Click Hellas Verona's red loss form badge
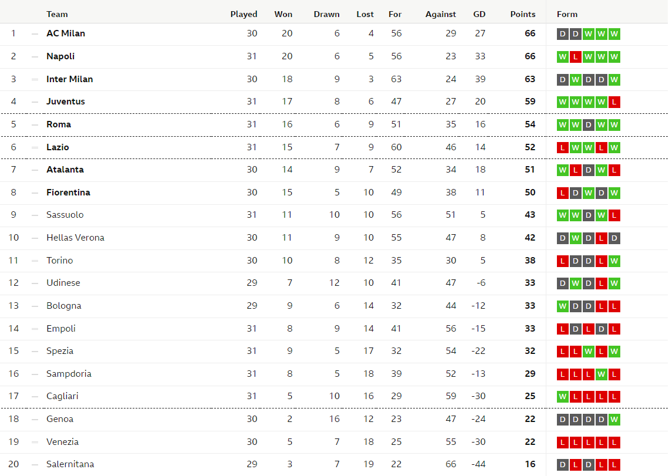 [x=601, y=238]
